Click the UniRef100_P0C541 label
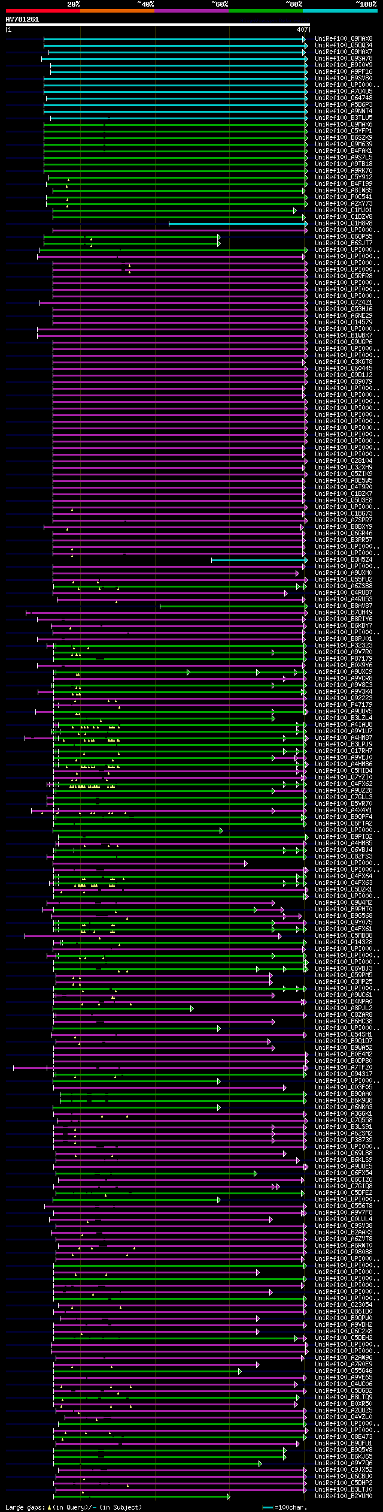This screenshot has width=383, height=1512. click(344, 197)
